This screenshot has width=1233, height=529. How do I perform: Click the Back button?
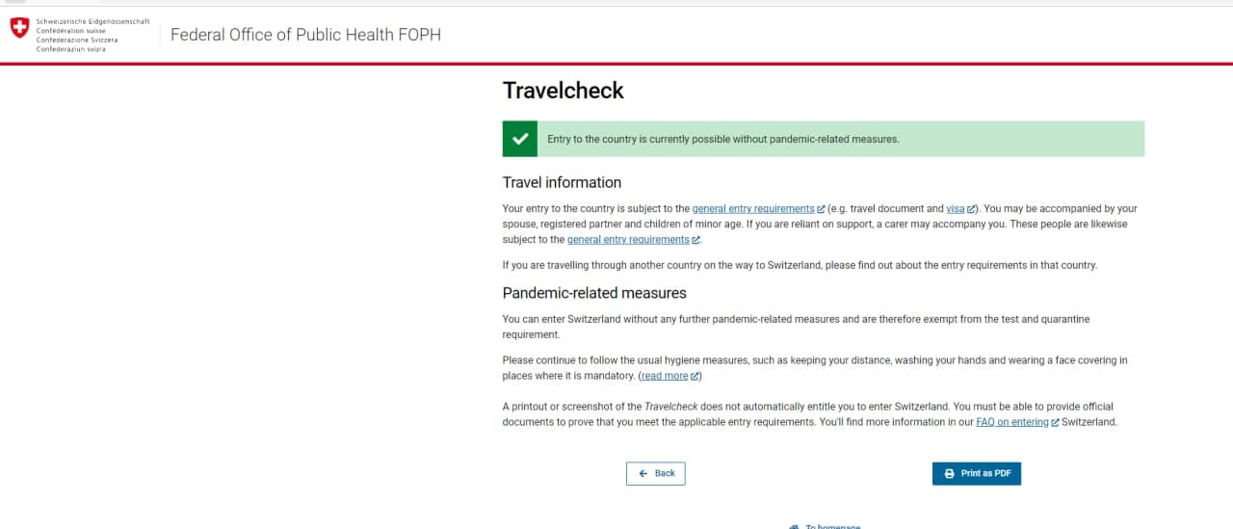point(655,473)
